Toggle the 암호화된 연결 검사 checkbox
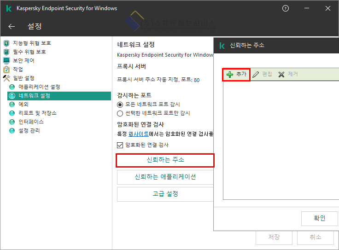339x250 pixels. 120,145
